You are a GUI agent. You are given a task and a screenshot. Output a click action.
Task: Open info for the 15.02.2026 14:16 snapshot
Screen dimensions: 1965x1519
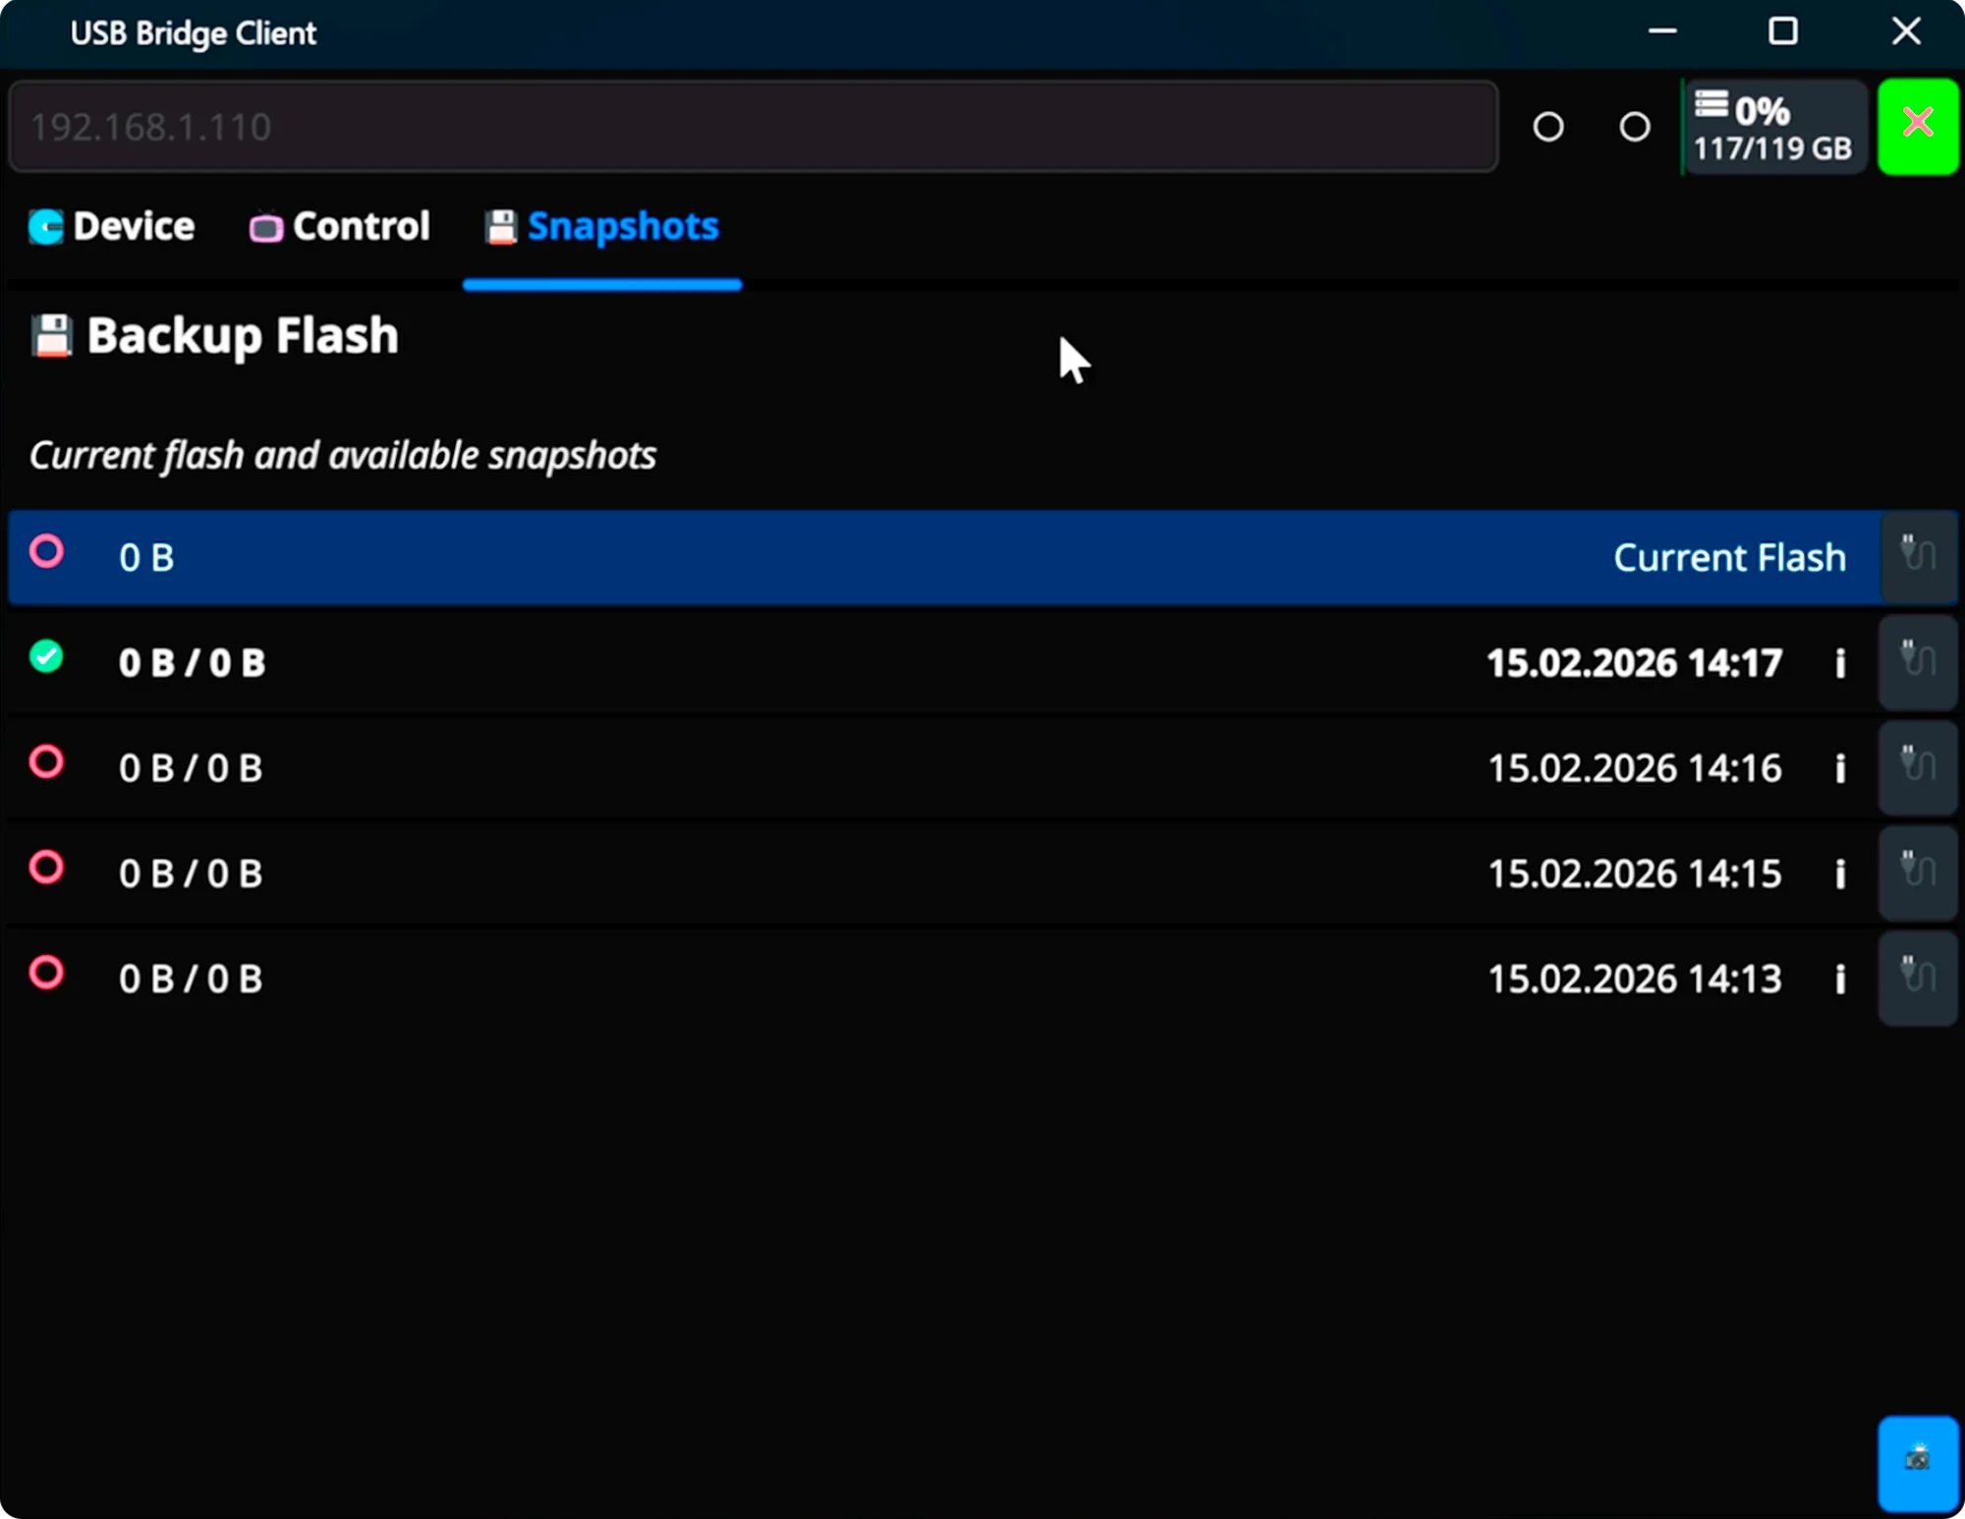(x=1841, y=768)
